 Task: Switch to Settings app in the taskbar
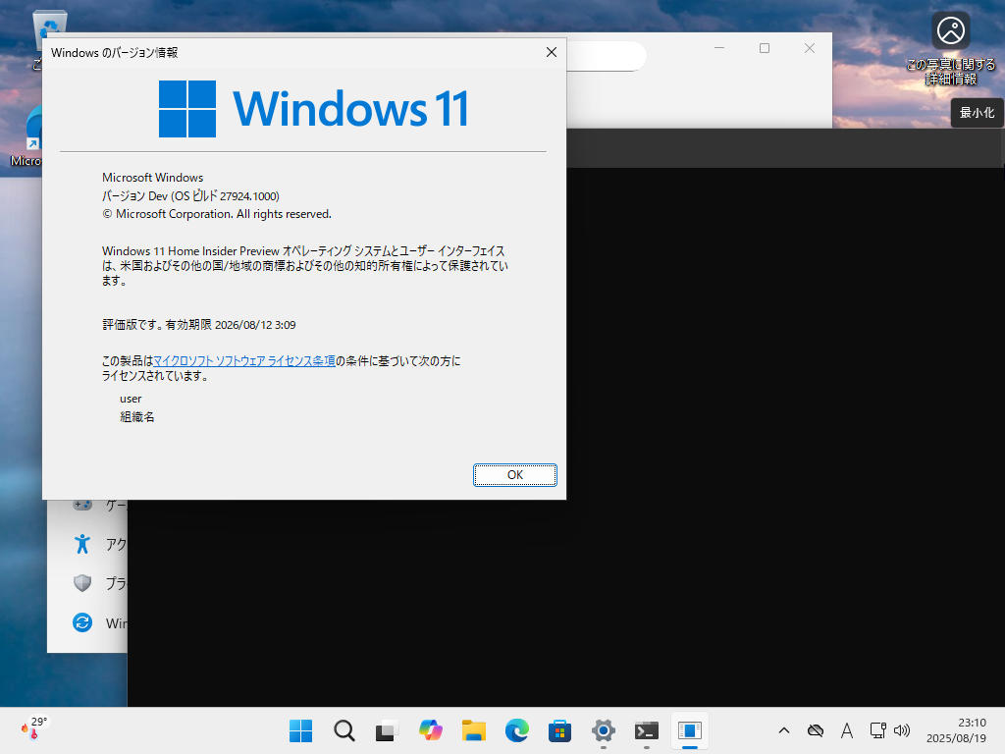pos(604,730)
